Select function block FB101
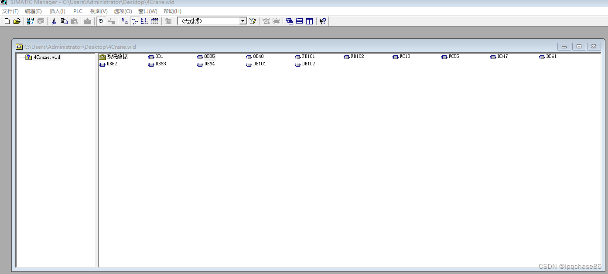This screenshot has height=274, width=608. 305,57
